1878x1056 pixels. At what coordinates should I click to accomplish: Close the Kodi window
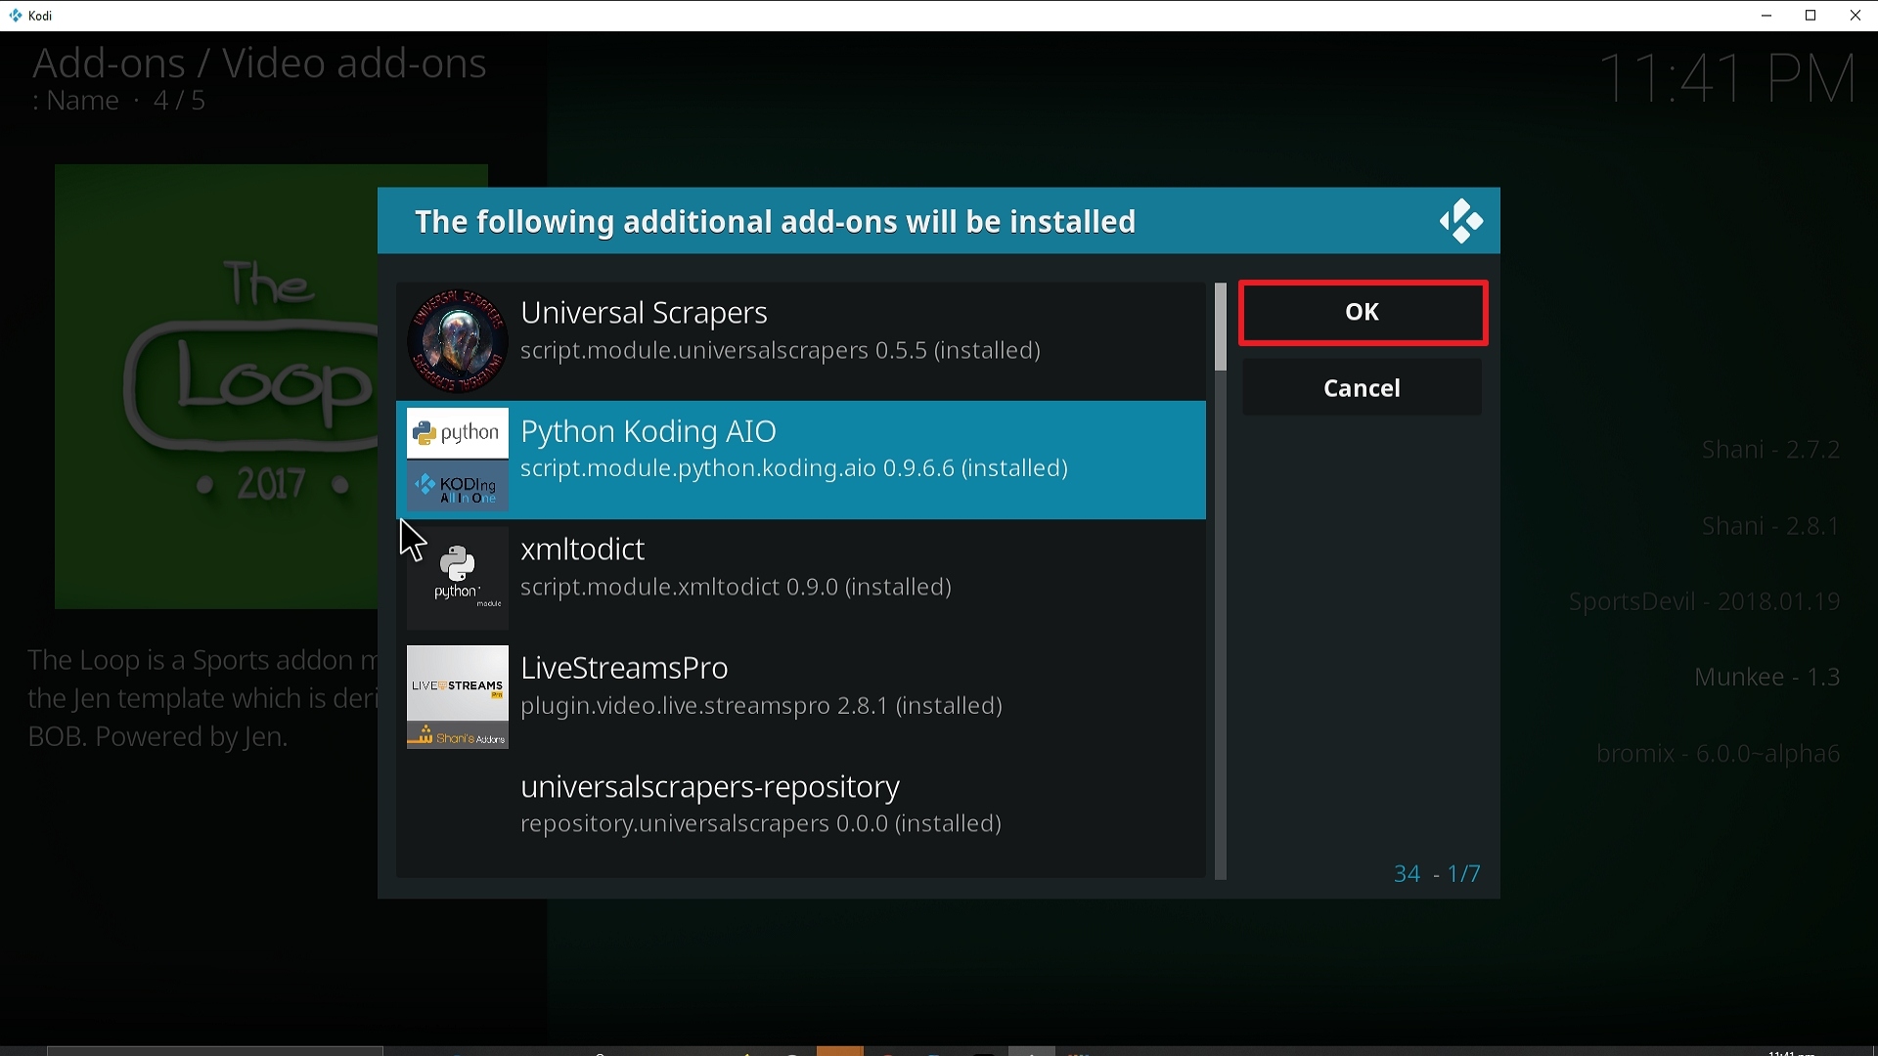coord(1856,16)
